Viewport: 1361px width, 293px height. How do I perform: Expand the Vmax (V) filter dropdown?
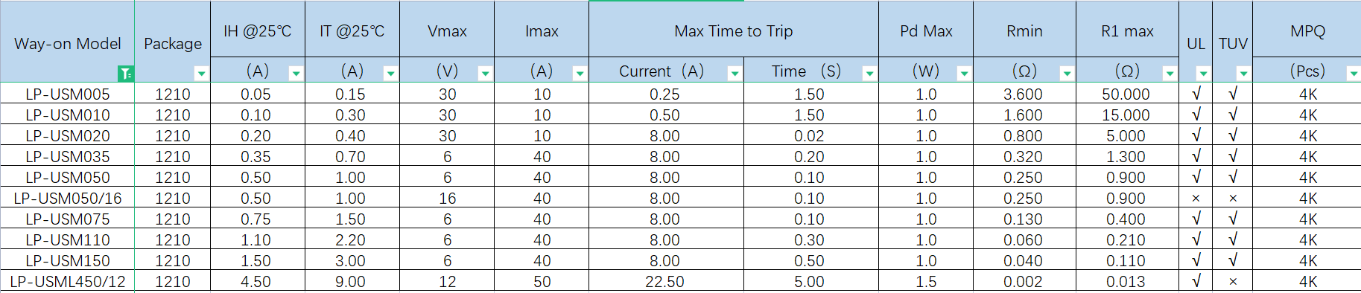[485, 74]
